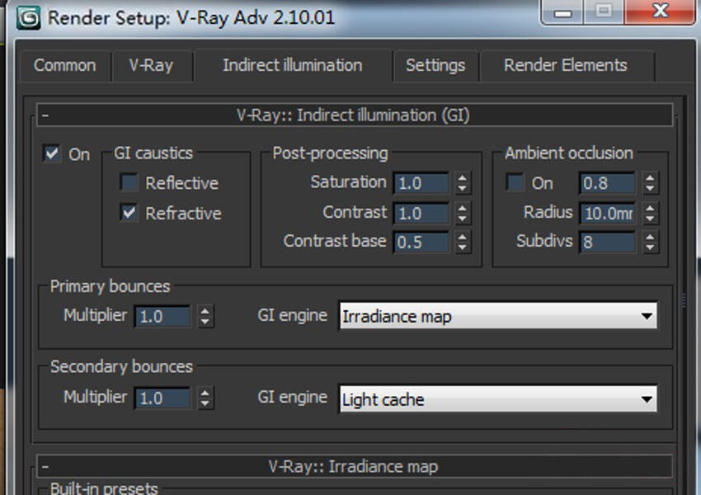Click the Secondary bounces Multiplier field
The image size is (701, 495).
pos(162,398)
